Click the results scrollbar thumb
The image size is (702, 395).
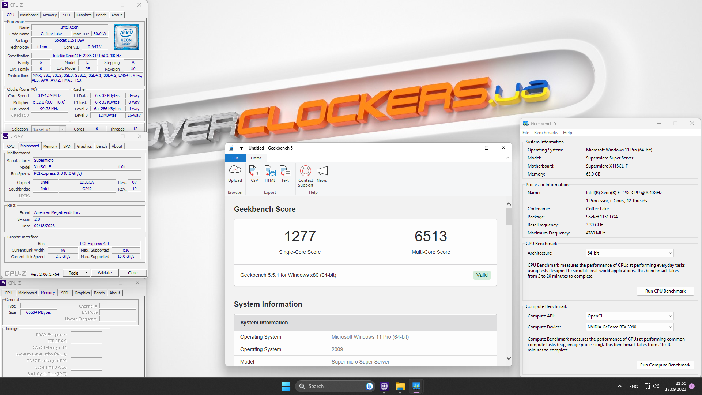[509, 217]
